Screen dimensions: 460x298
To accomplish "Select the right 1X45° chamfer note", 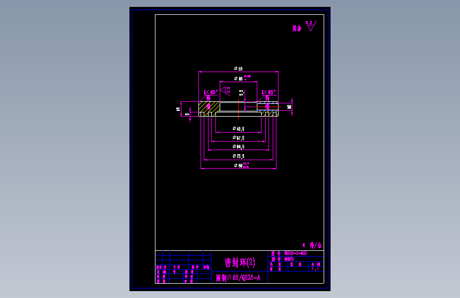I will [x=268, y=92].
